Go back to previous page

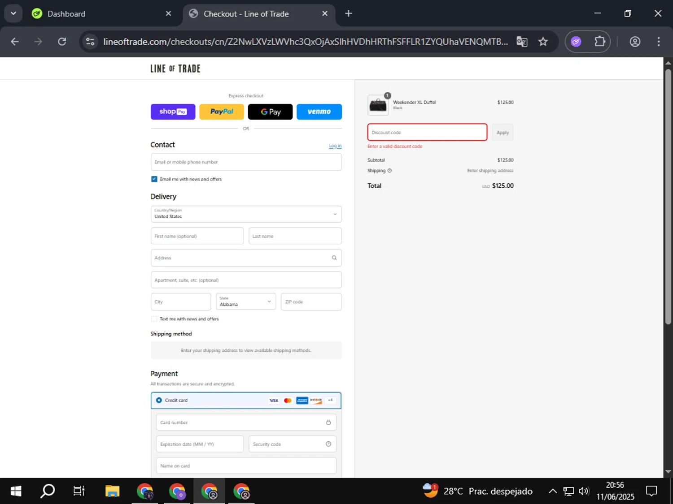coord(15,42)
